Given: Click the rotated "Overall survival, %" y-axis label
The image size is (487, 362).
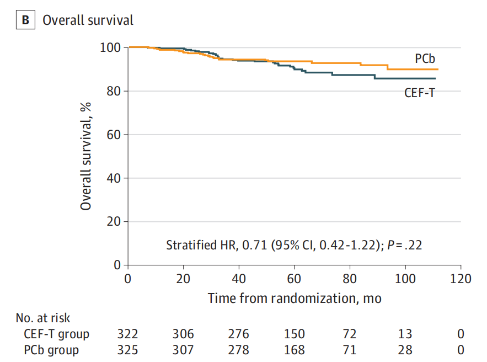Looking at the screenshot, I should point(86,156).
